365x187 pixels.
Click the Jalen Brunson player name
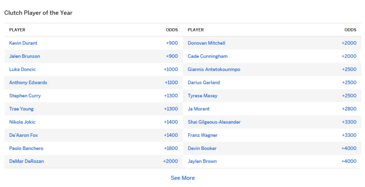point(25,56)
